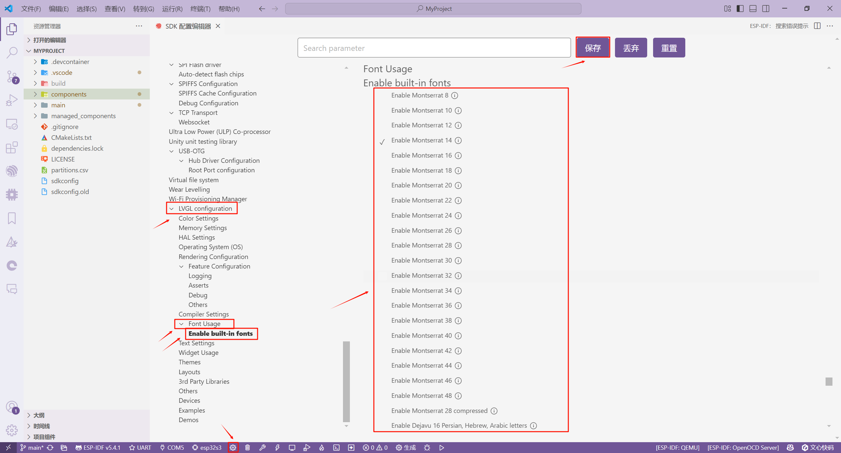Open Source Control in activity bar
The width and height of the screenshot is (841, 453).
point(12,76)
